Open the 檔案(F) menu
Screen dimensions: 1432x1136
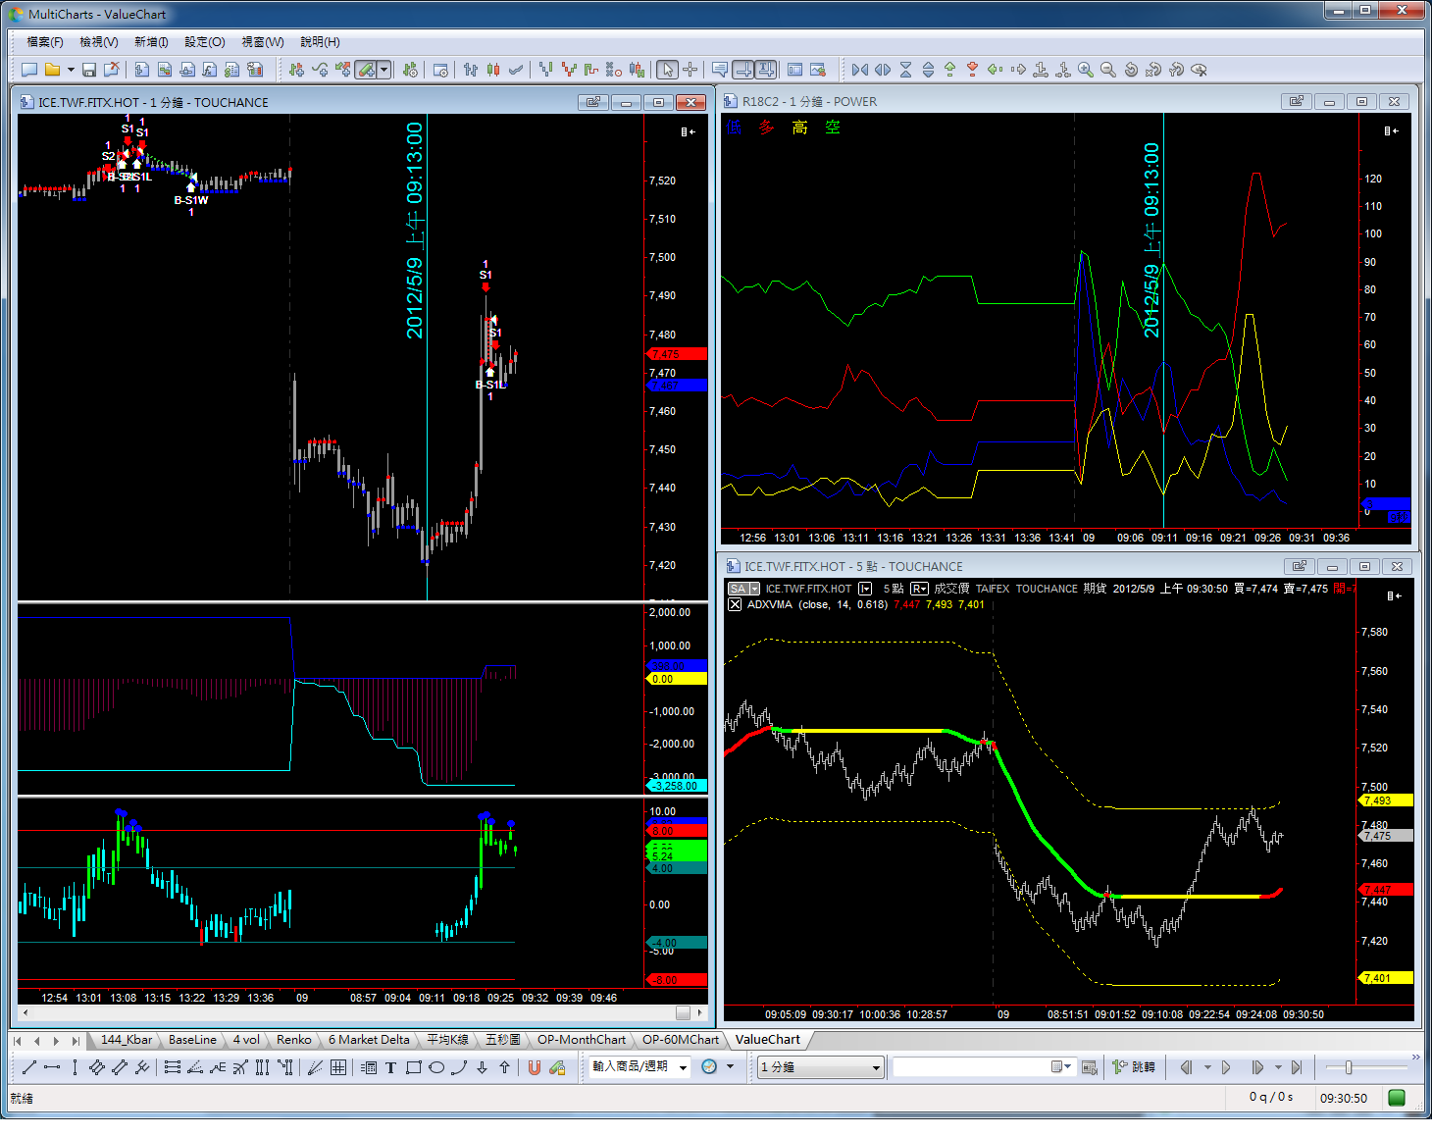coord(45,42)
